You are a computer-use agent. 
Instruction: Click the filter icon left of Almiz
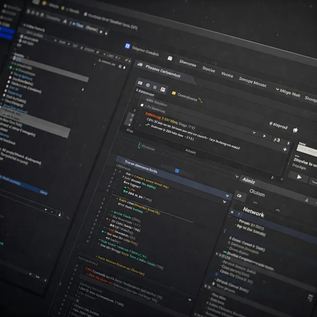[x=237, y=177]
